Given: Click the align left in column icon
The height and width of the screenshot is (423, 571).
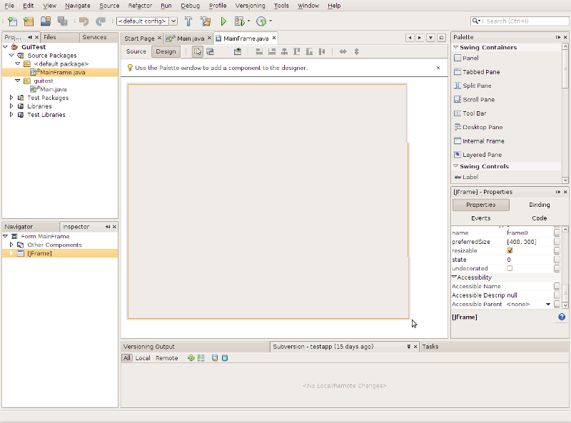Looking at the screenshot, I should point(259,51).
